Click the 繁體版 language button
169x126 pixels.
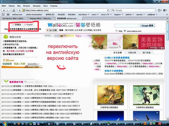pyautogui.click(x=17, y=25)
